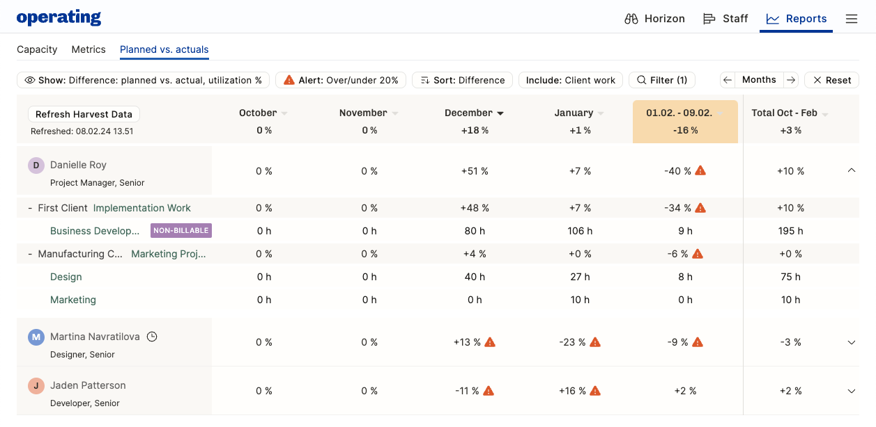Click the alert triangle in Danielle Roy's February cell
The height and width of the screenshot is (427, 876).
point(700,170)
